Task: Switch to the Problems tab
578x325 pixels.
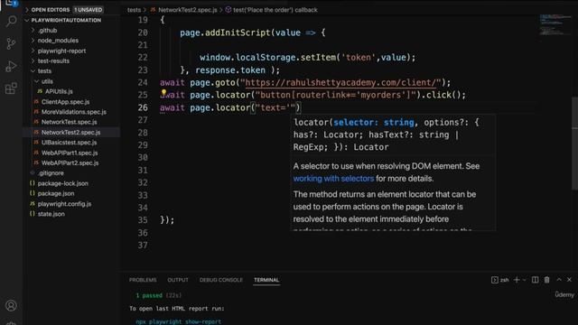Action: 143,280
